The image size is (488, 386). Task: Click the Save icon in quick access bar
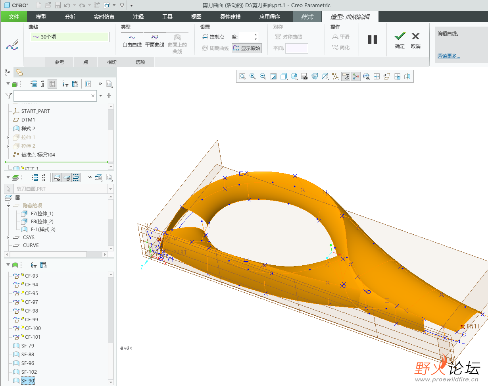point(58,6)
